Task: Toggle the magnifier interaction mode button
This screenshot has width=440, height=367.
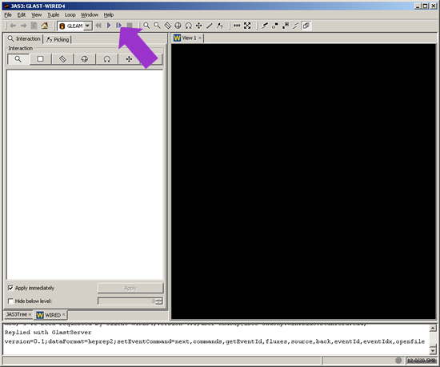Action: click(x=18, y=59)
